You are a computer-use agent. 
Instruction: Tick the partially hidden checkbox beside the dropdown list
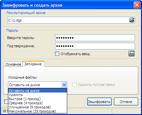pos(6,102)
